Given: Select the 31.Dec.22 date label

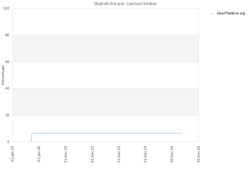Looking at the screenshot, I should click(119, 154).
